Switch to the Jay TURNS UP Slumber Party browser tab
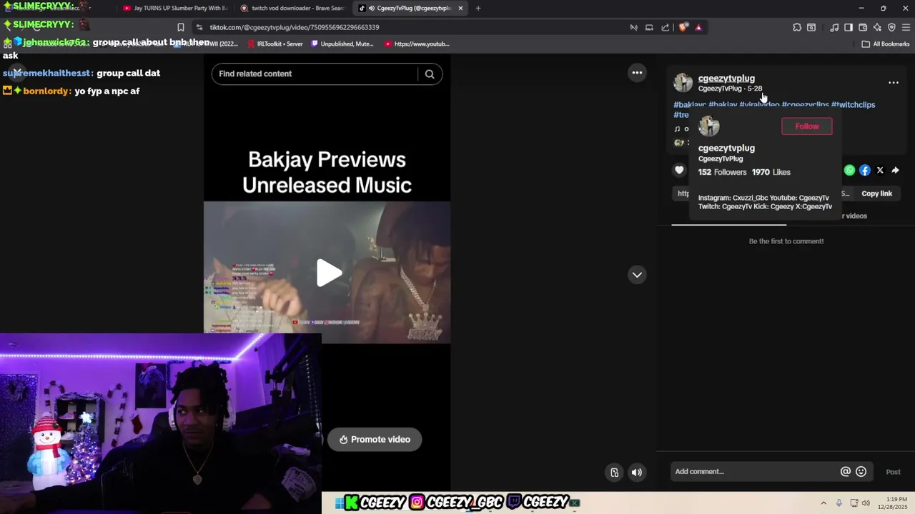 click(x=174, y=9)
